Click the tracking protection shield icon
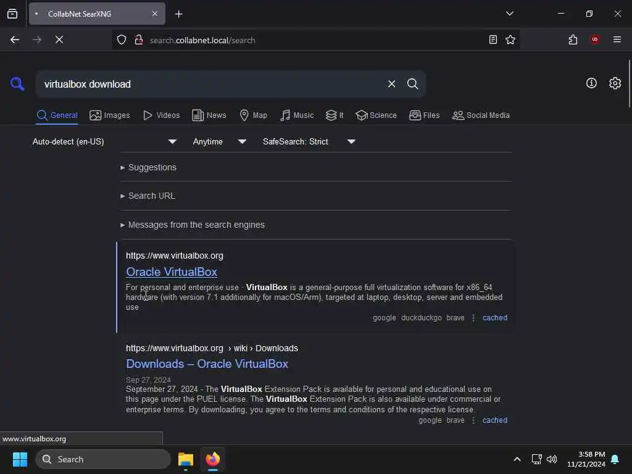Image resolution: width=632 pixels, height=474 pixels. [122, 39]
